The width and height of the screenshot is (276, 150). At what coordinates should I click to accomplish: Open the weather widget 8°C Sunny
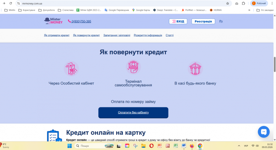[5, 146]
